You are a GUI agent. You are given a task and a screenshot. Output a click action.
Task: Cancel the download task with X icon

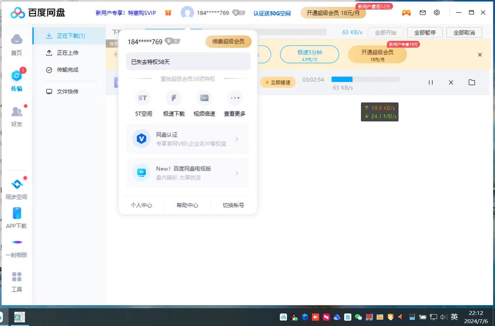pyautogui.click(x=451, y=82)
